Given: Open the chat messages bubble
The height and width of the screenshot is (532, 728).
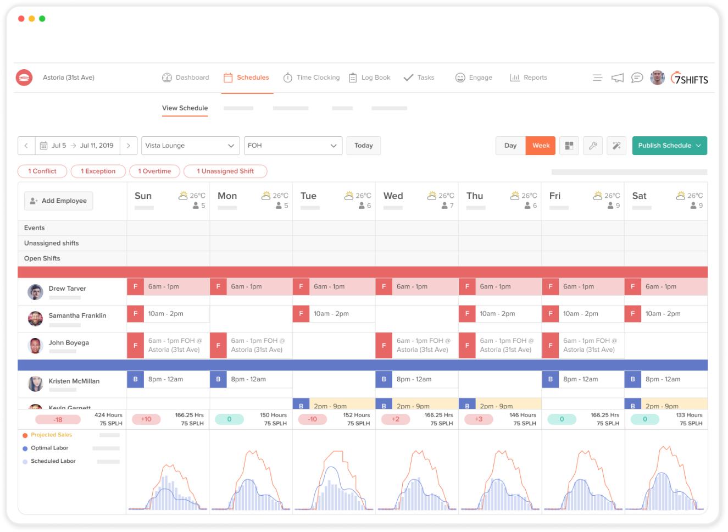Looking at the screenshot, I should [637, 77].
